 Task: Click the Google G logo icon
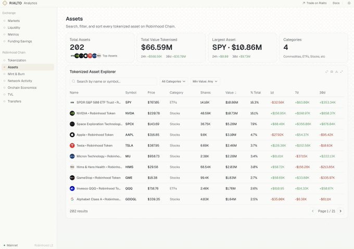72,199
